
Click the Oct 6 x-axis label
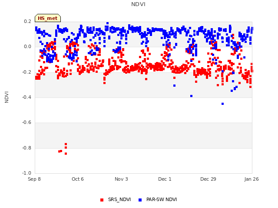pos(78,179)
